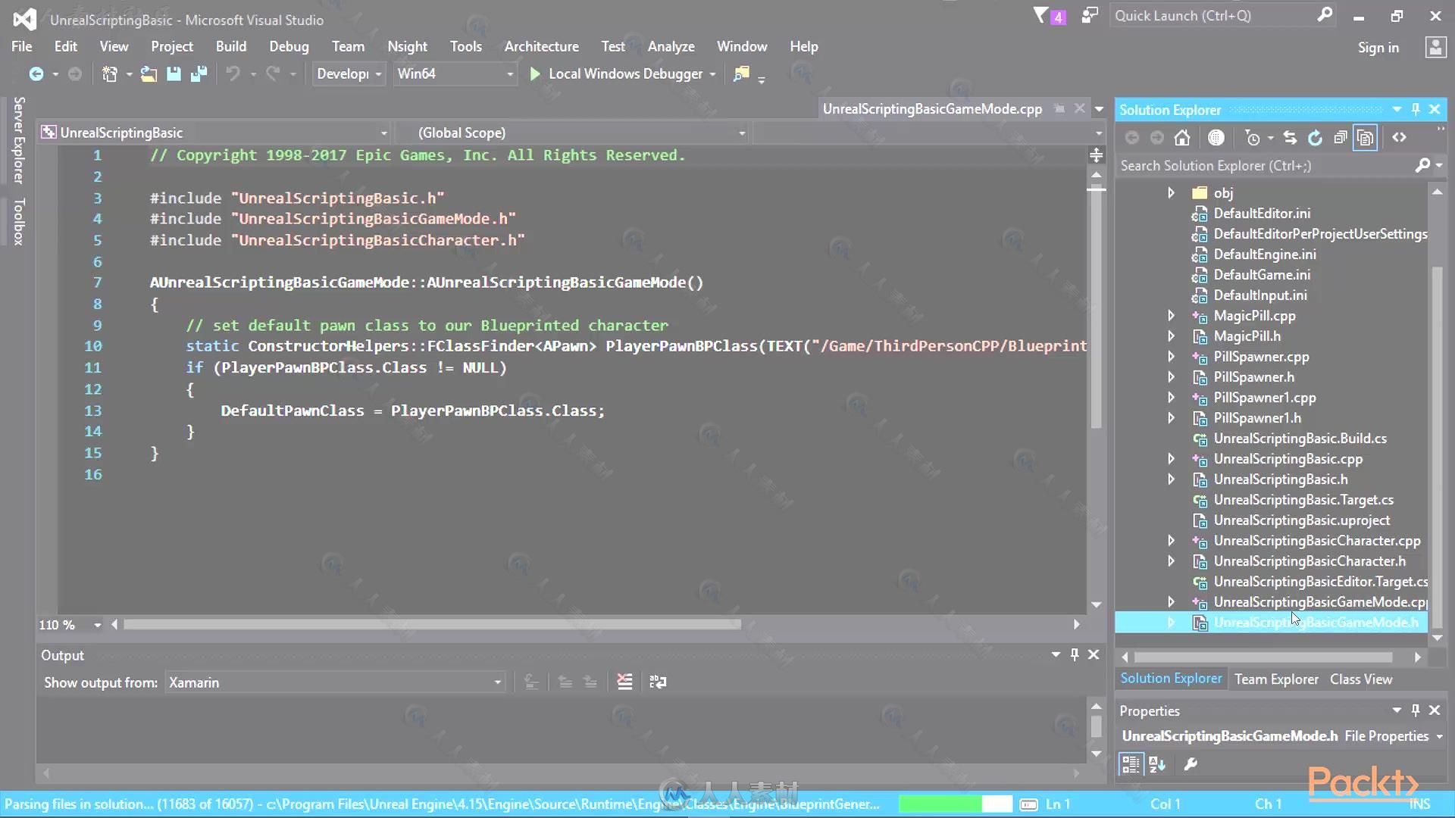Click the View Code angle brackets icon

pos(1399,137)
